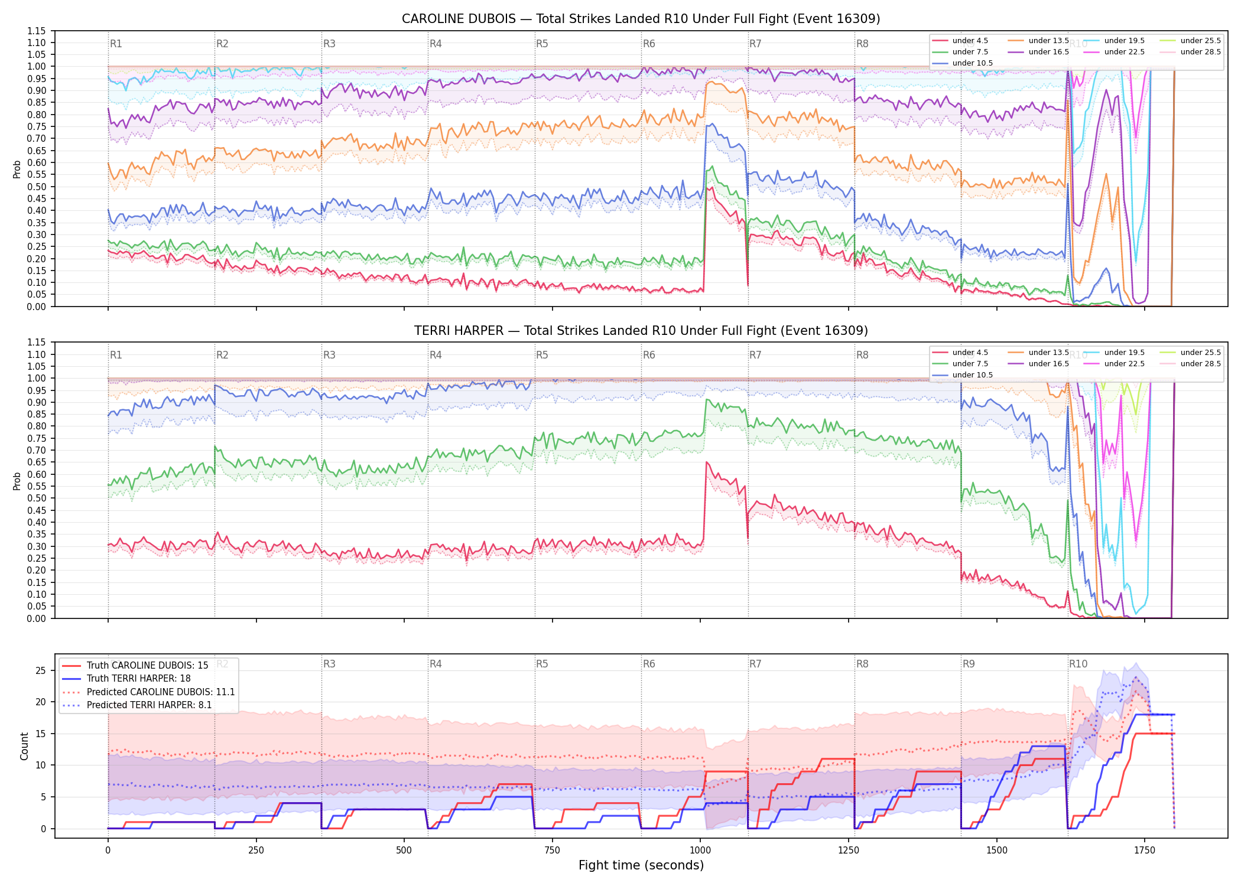Click the '500' x-axis tick label
The width and height of the screenshot is (1241, 886).
coord(404,851)
